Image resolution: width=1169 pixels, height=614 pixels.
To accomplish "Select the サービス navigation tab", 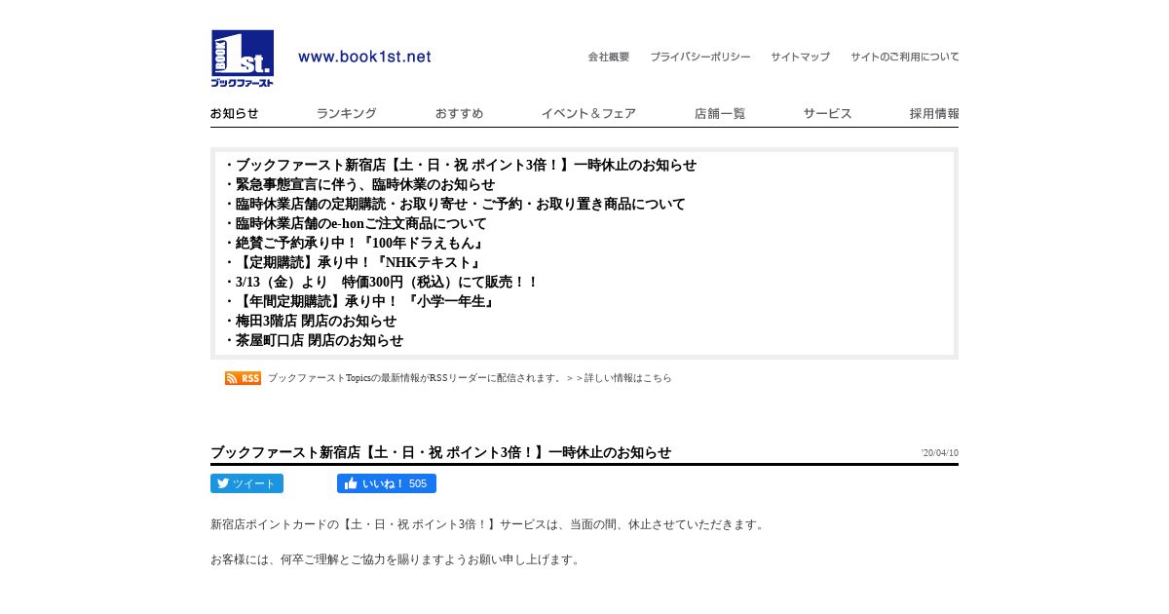I will [828, 114].
